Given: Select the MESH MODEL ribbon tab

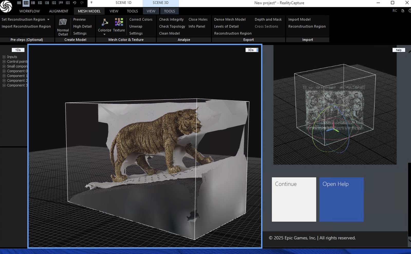Looking at the screenshot, I should (x=89, y=11).
